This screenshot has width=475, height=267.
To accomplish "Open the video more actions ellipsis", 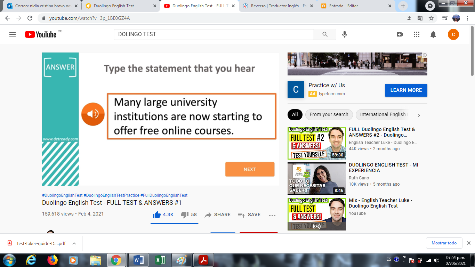I will coord(272,215).
